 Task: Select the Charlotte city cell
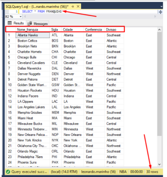click(x=73, y=52)
